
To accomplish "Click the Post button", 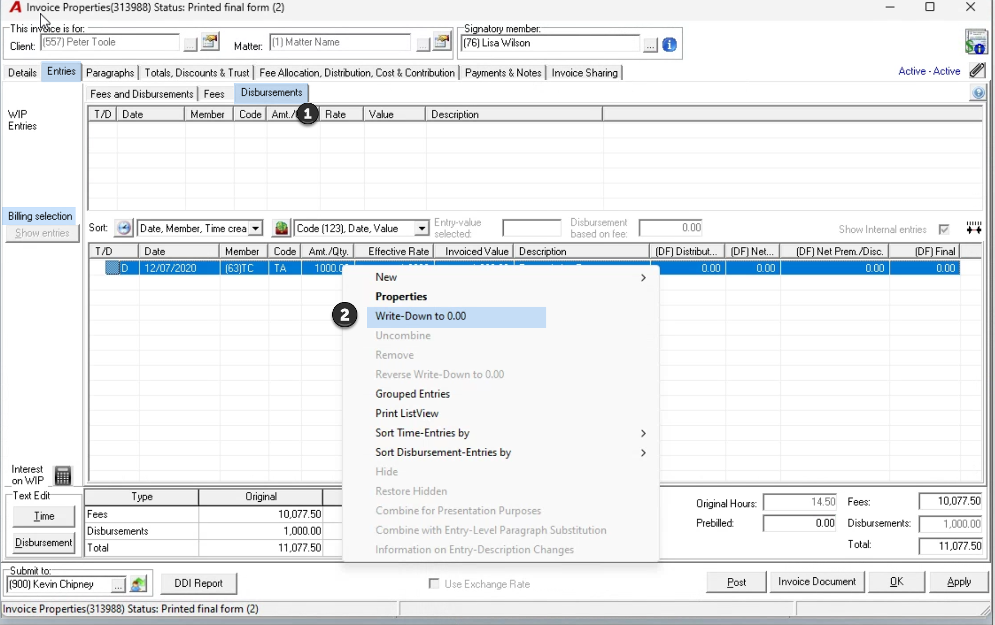I will 736,582.
